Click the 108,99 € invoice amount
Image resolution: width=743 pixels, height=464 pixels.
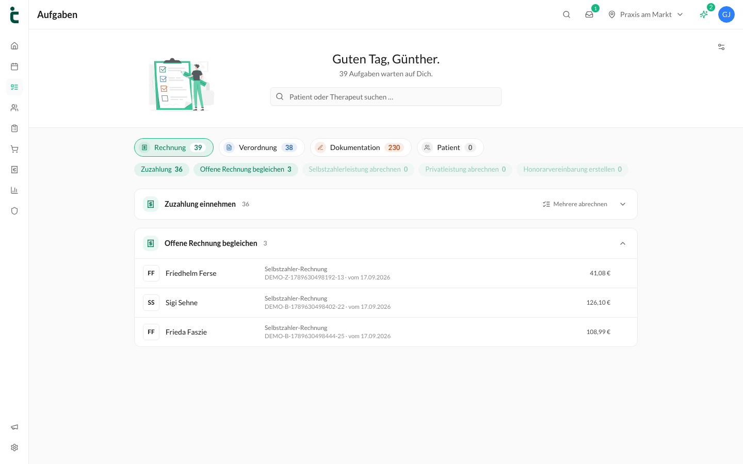tap(599, 332)
